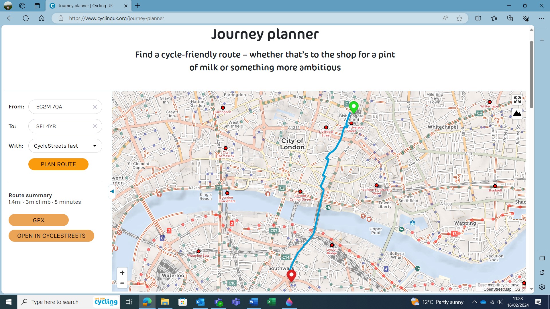Add the page to browser favorites
Viewport: 550px width, 309px height.
[x=459, y=18]
